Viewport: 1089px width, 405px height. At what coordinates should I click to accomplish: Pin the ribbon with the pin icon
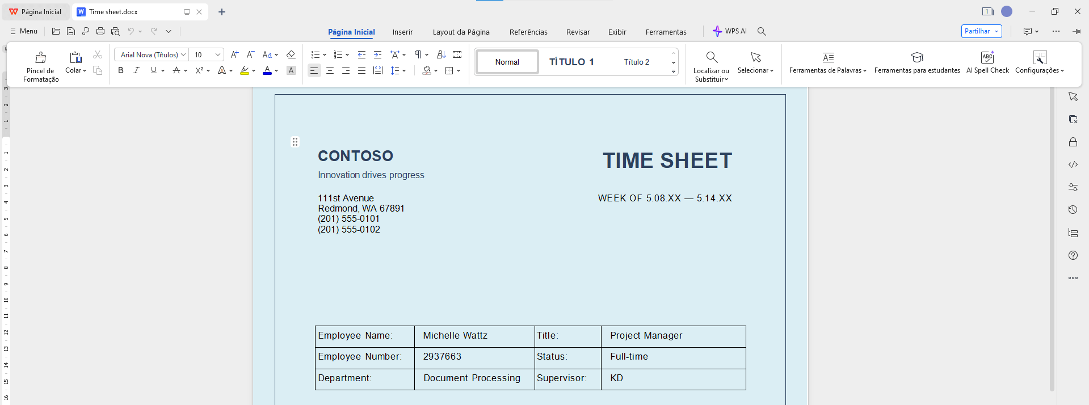click(x=1077, y=31)
